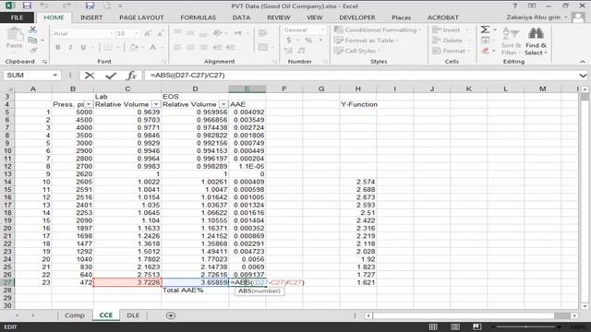Image resolution: width=591 pixels, height=332 pixels.
Task: Click the Wrap Text icon
Action: pos(262,33)
